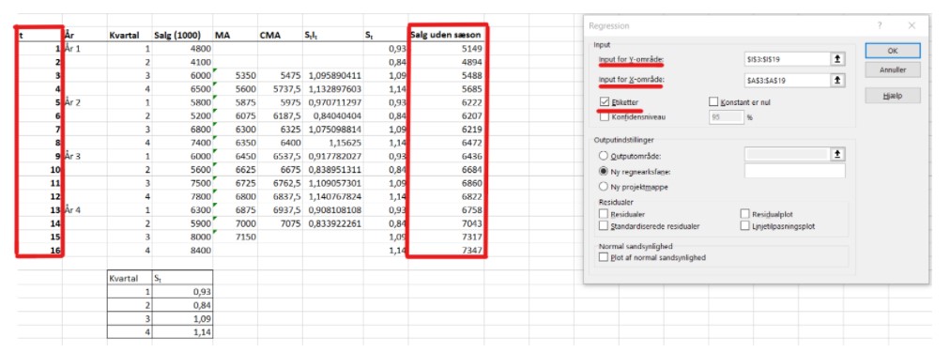Select the t column cell with value 16

(39, 251)
